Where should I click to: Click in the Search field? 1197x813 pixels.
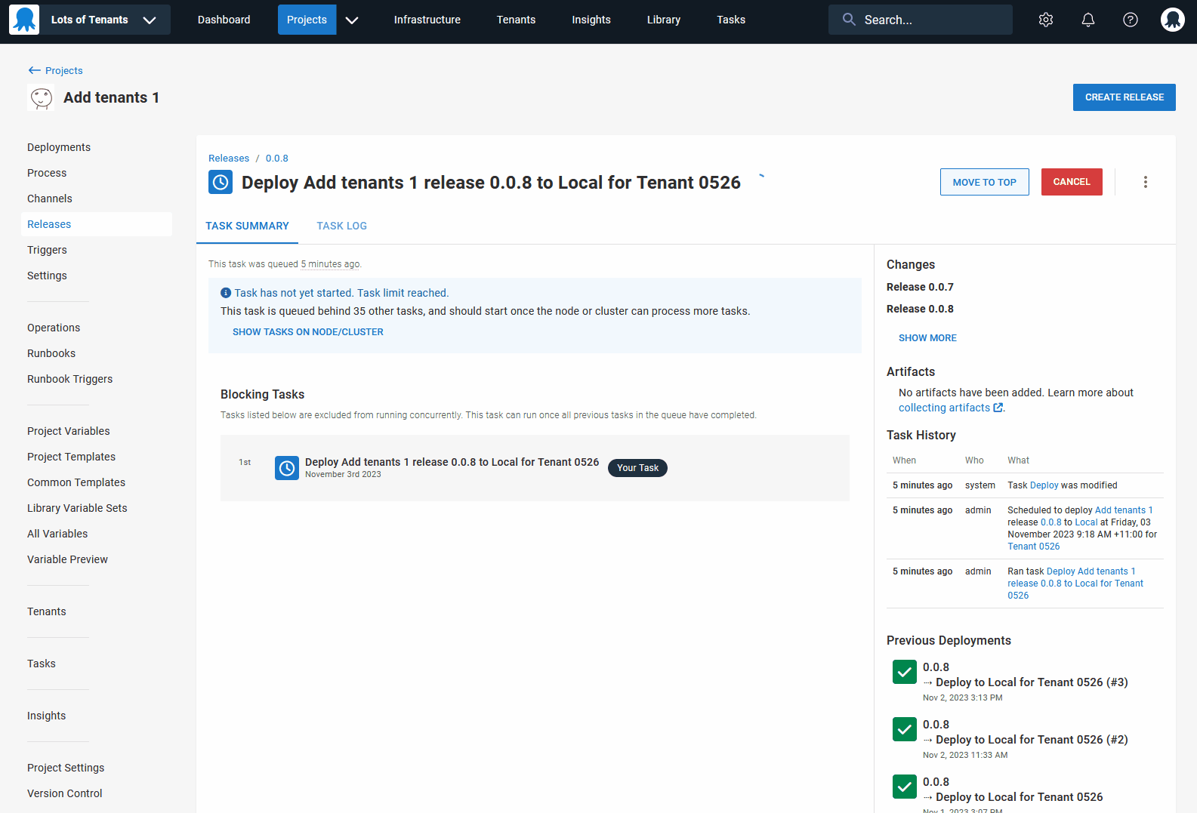point(929,20)
